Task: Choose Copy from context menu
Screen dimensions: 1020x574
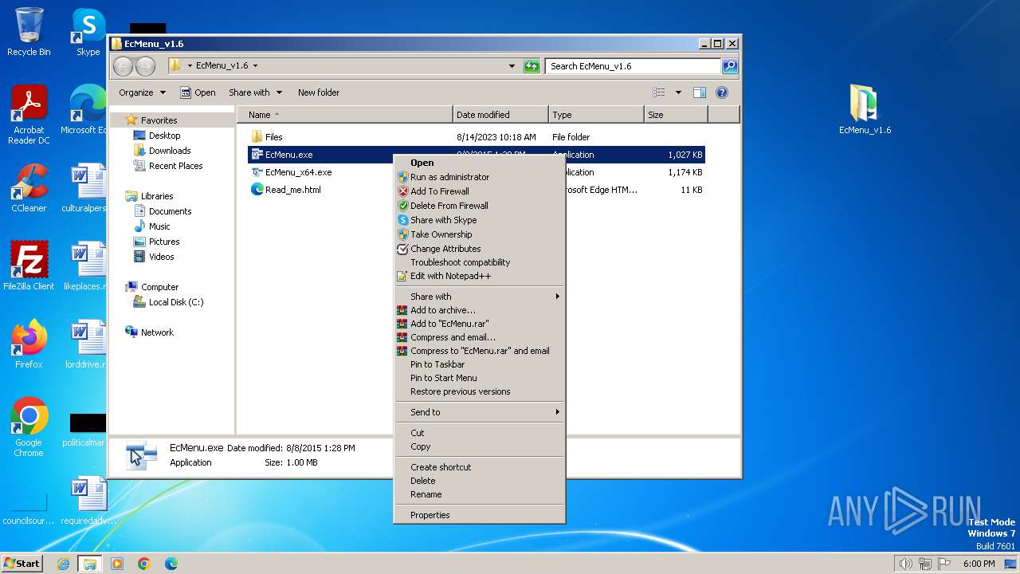Action: pos(479,446)
